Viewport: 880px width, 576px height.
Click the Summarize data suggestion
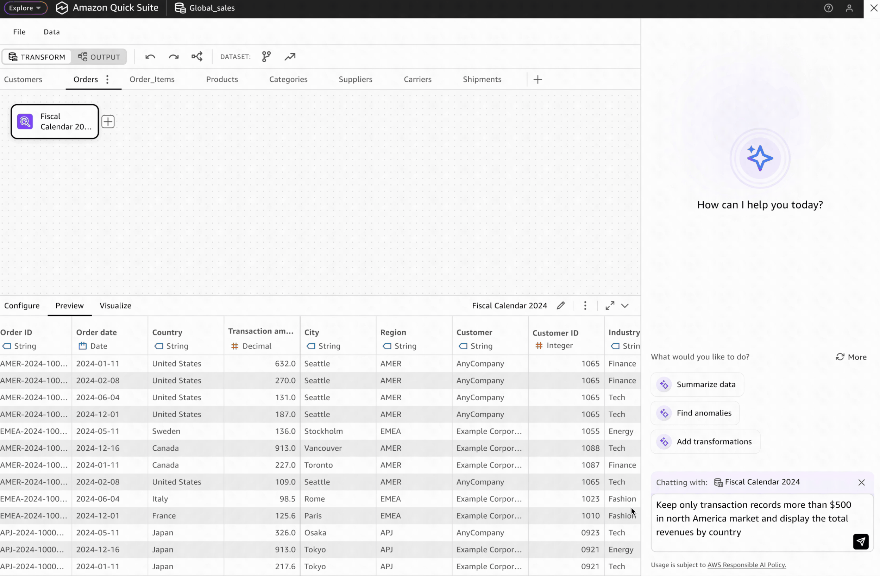click(697, 384)
